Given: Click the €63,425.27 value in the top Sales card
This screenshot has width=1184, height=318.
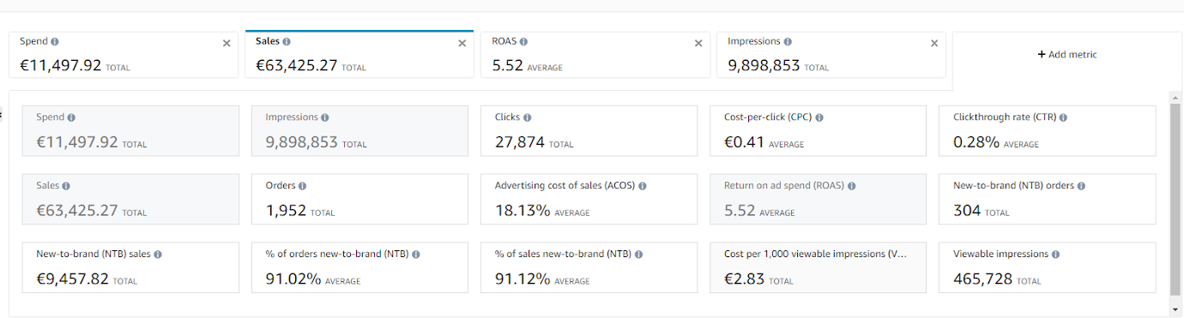Looking at the screenshot, I should click(297, 64).
